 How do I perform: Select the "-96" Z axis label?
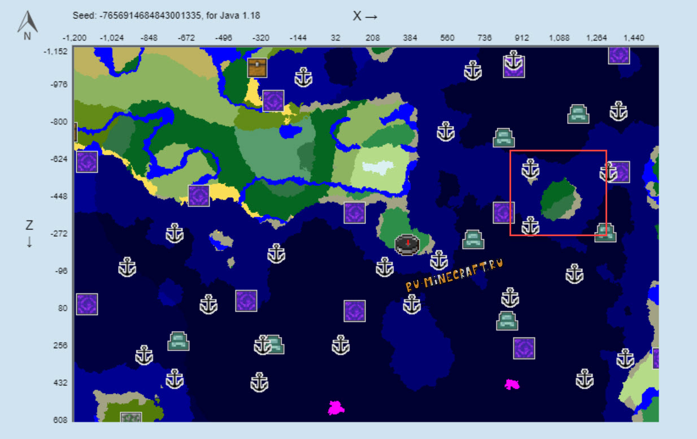click(60, 271)
